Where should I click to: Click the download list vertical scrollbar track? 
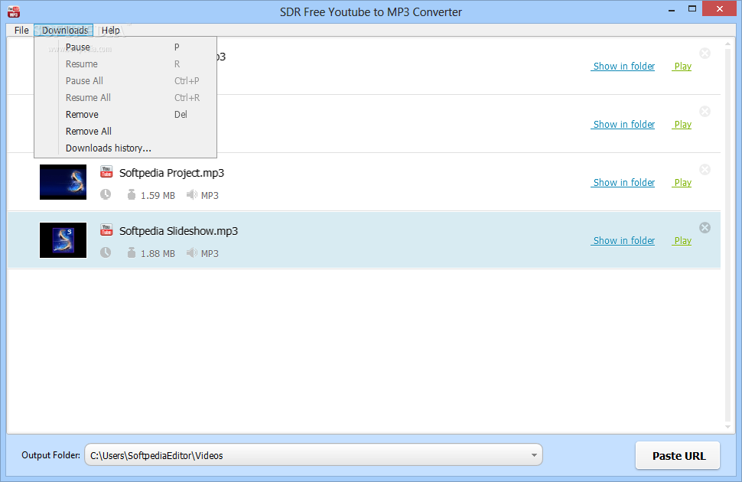(x=727, y=236)
